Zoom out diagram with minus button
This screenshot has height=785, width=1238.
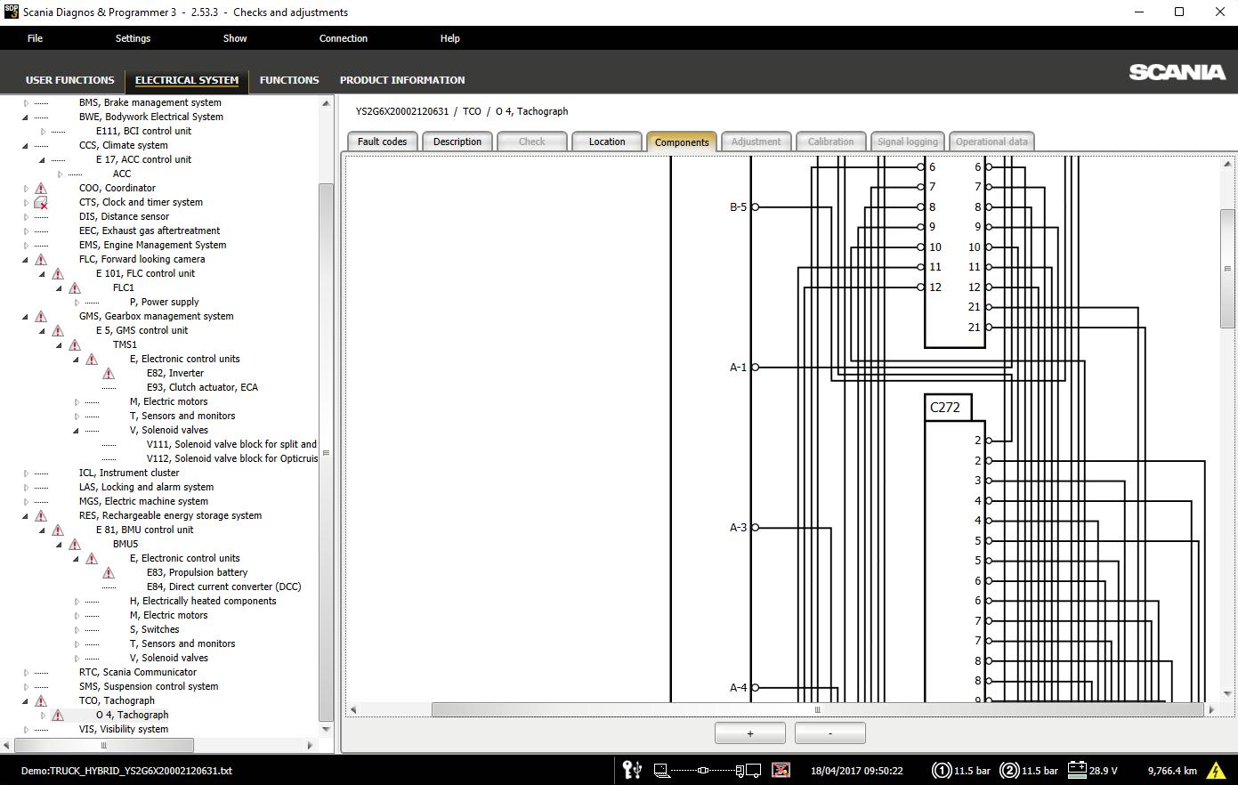pos(829,733)
